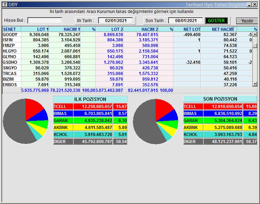Select the ISFIN row
The image size is (260, 204).
coord(127,40)
